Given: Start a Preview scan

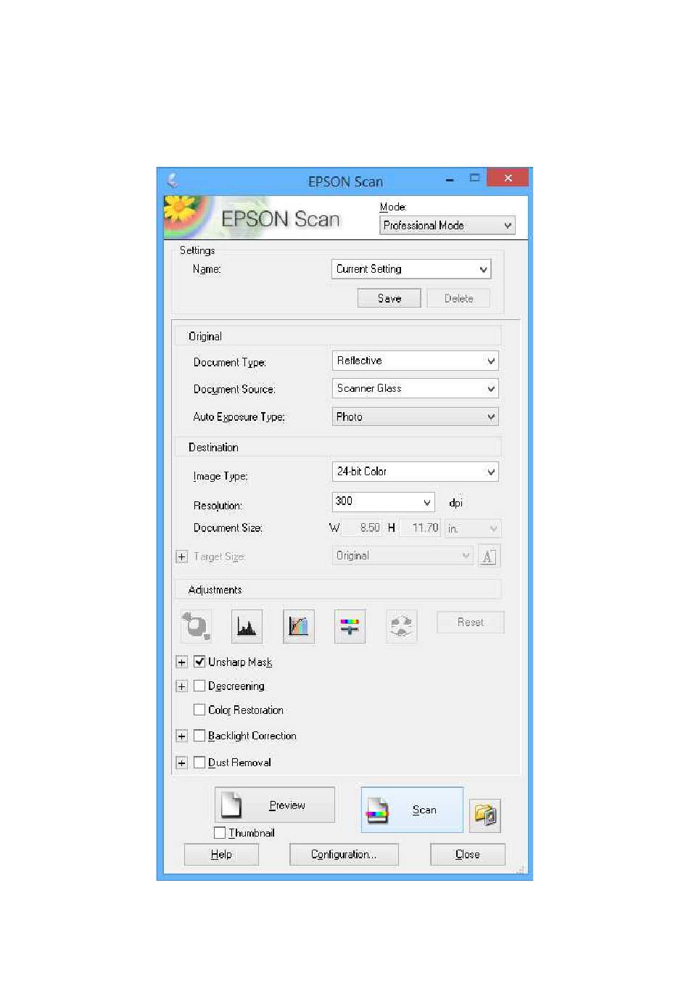Looking at the screenshot, I should tap(275, 805).
